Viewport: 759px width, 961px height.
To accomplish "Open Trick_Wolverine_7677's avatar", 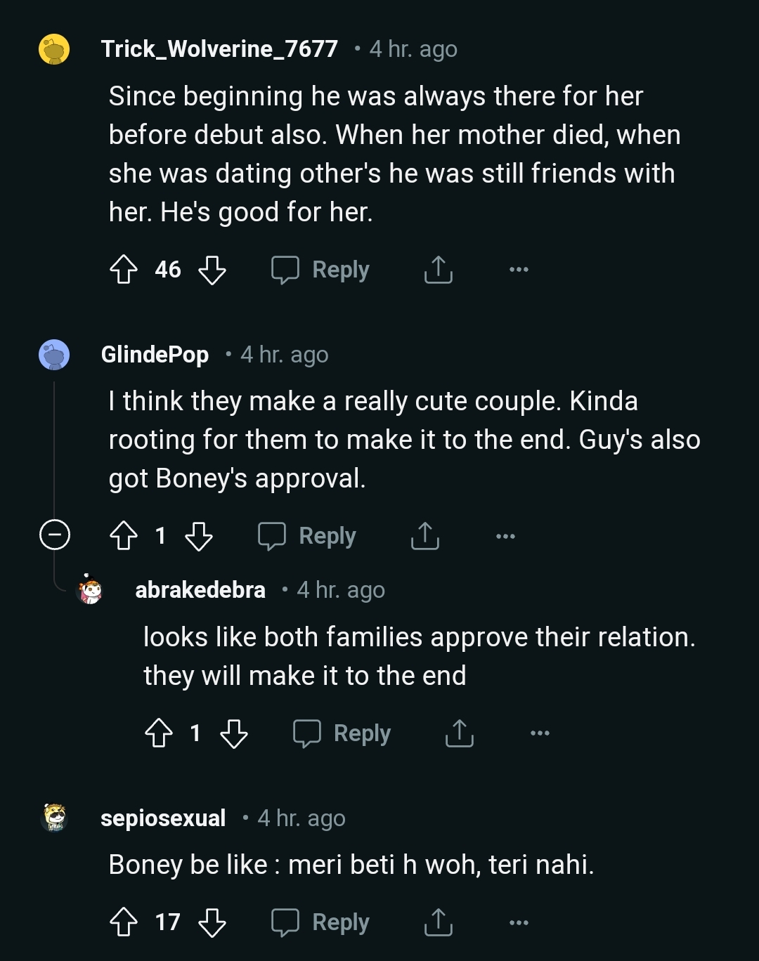I will pos(54,49).
